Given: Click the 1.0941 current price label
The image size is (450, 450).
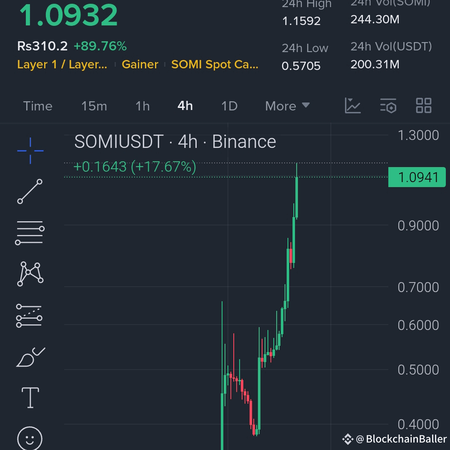Looking at the screenshot, I should [417, 177].
